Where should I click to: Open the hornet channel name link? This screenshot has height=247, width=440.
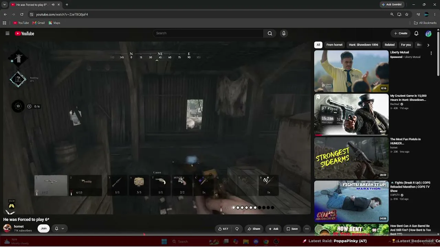tap(19, 226)
